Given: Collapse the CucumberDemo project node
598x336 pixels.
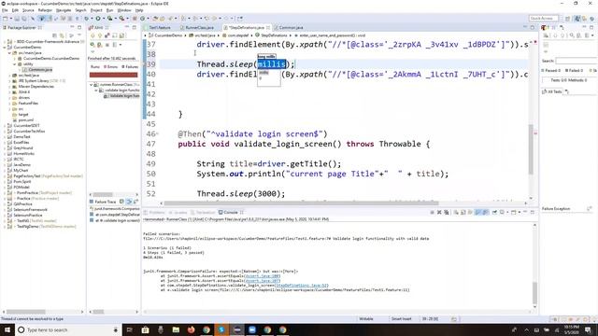Looking at the screenshot, I should coord(5,48).
